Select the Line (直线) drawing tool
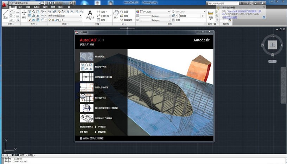Image resolution: width=287 pixels, height=164 pixels. 5,13
